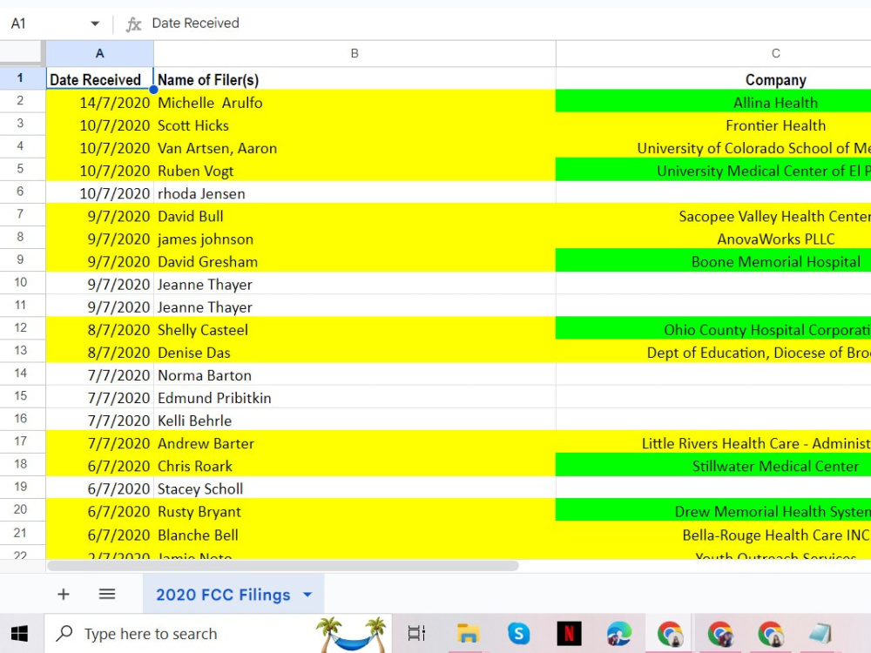871x653 pixels.
Task: Open the all sheets list icon
Action: click(106, 594)
